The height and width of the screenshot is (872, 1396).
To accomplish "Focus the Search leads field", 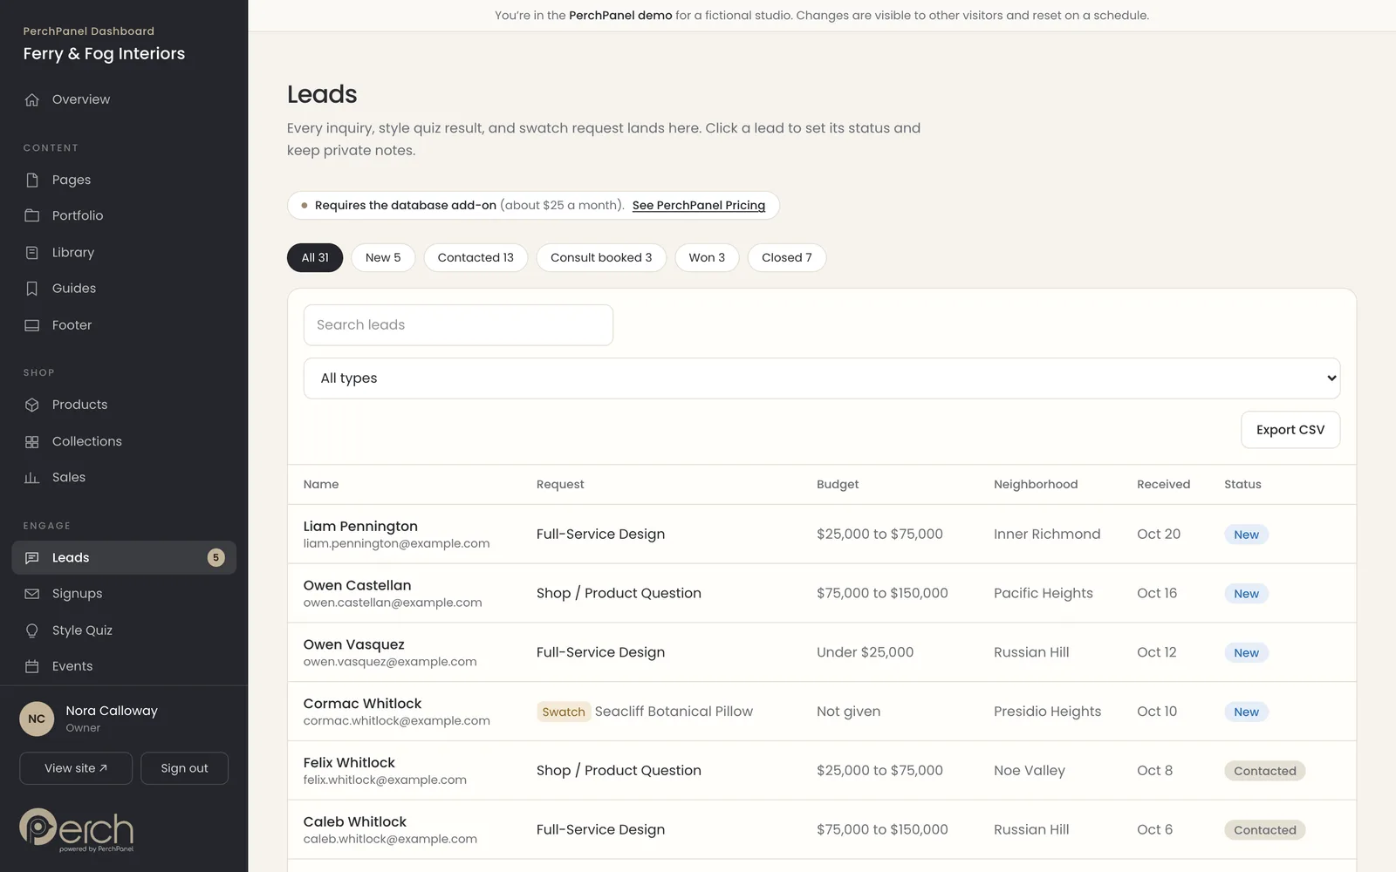I will 458,325.
